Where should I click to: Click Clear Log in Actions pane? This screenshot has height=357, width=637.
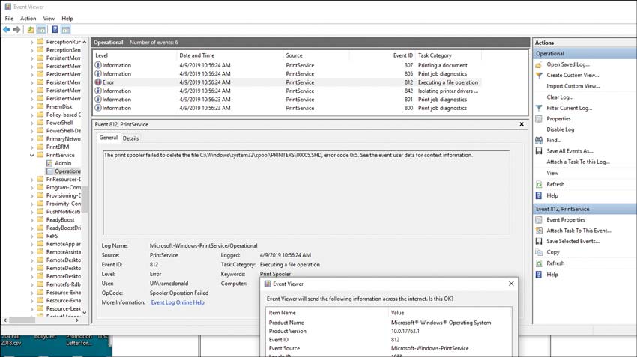click(560, 97)
